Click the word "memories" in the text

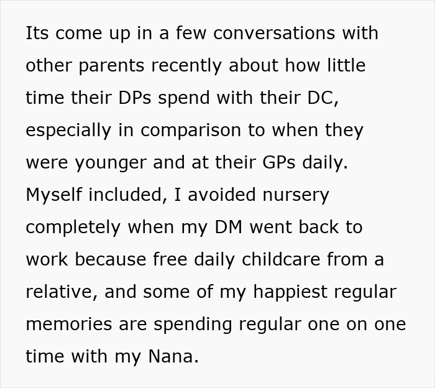(x=69, y=324)
